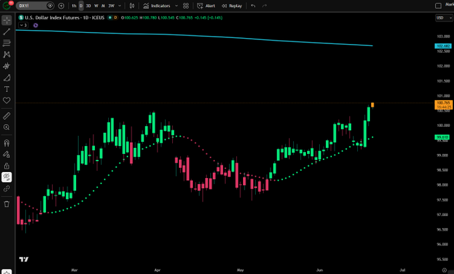Image resolution: width=454 pixels, height=274 pixels.
Task: Click the undo arrow
Action: point(253,6)
